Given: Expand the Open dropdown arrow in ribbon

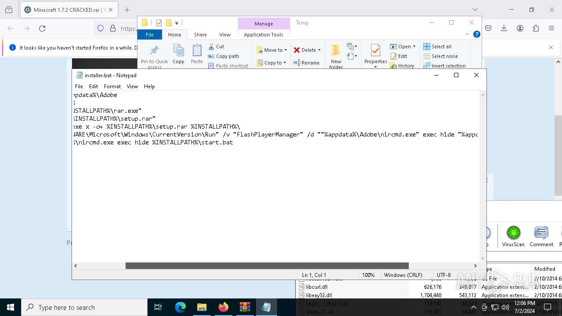Looking at the screenshot, I should point(414,47).
